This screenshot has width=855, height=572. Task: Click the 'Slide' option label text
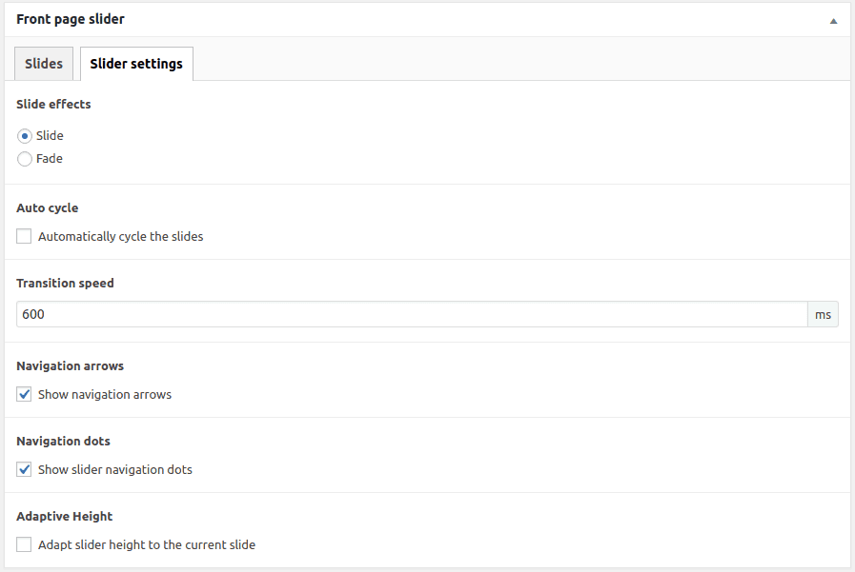[x=50, y=136]
